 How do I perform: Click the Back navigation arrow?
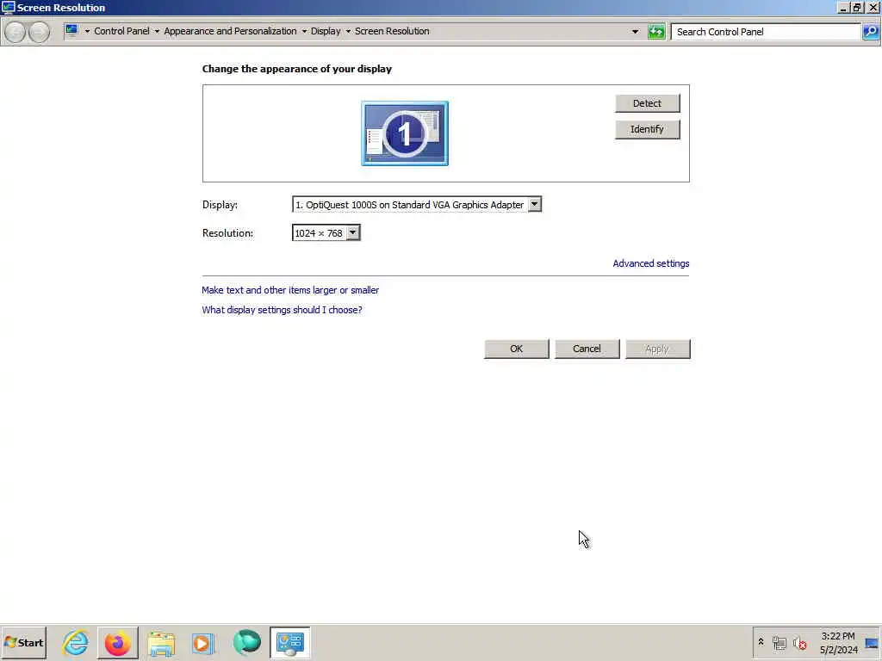[x=16, y=32]
